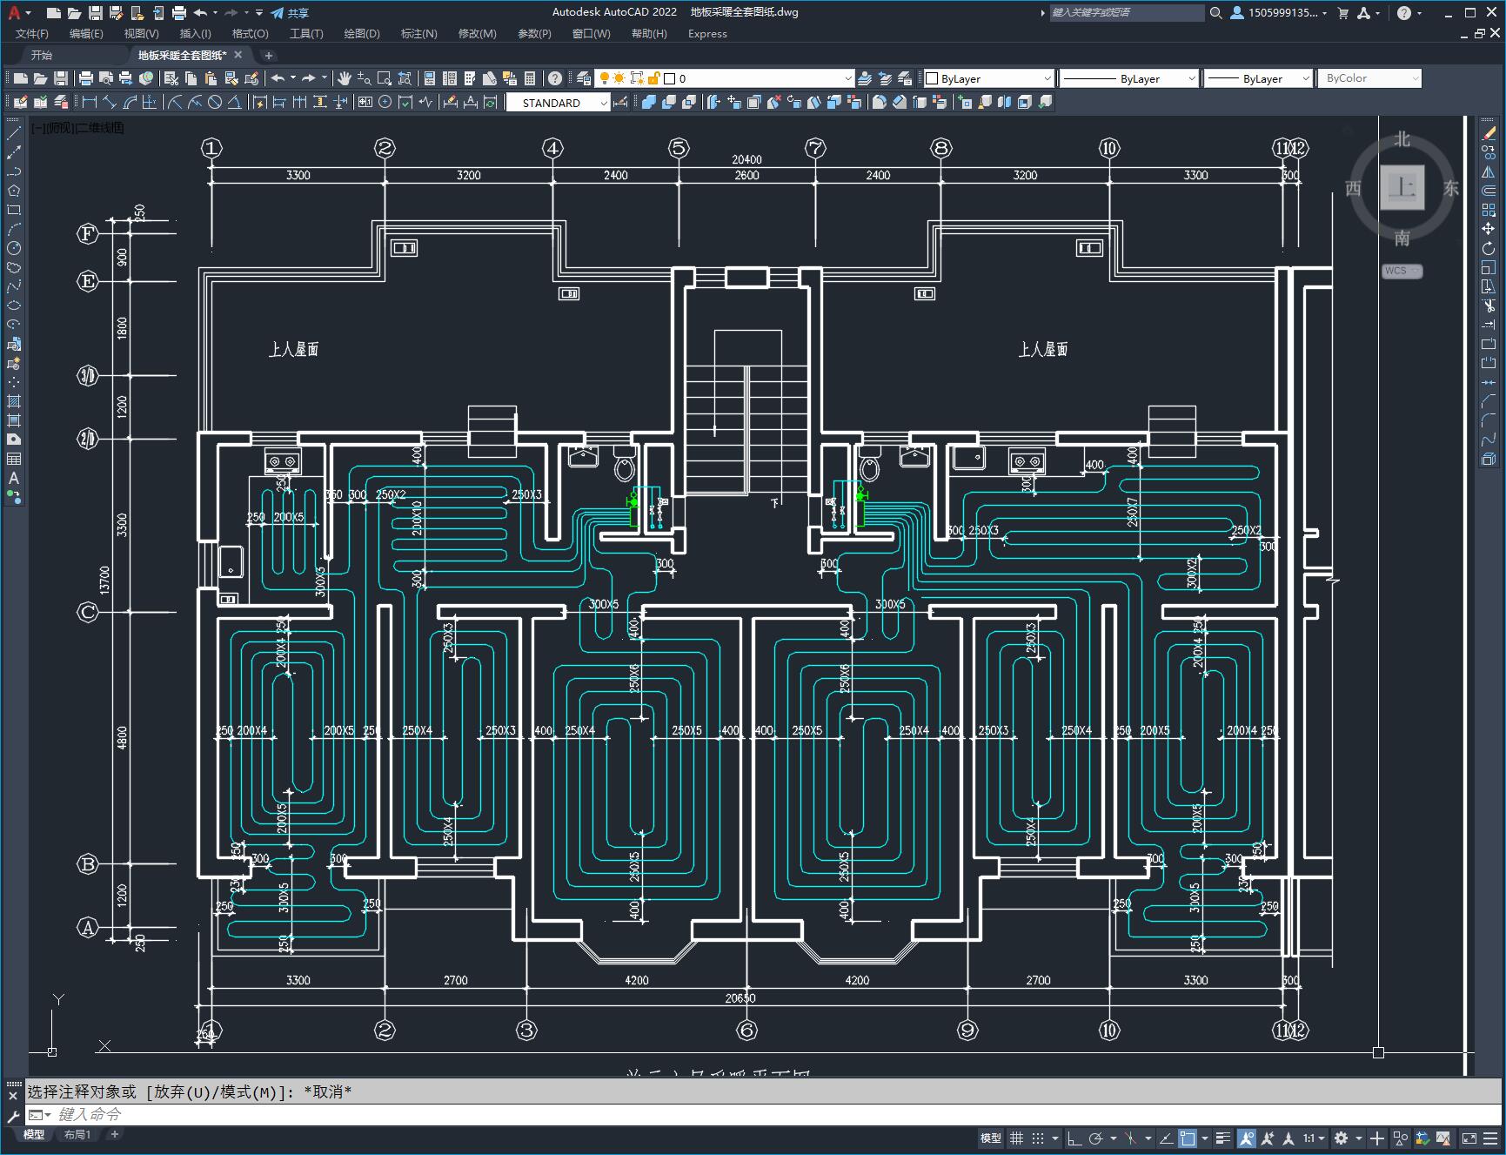Click the 共享 share button
This screenshot has width=1506, height=1155.
[x=290, y=12]
